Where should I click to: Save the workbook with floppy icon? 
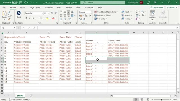[21, 3]
